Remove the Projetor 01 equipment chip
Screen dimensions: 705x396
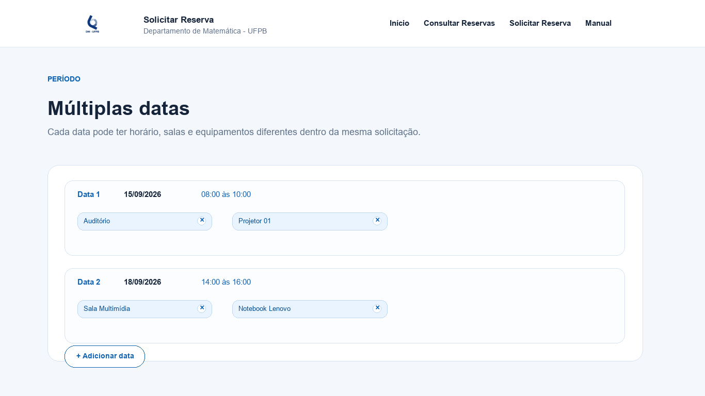pos(377,220)
